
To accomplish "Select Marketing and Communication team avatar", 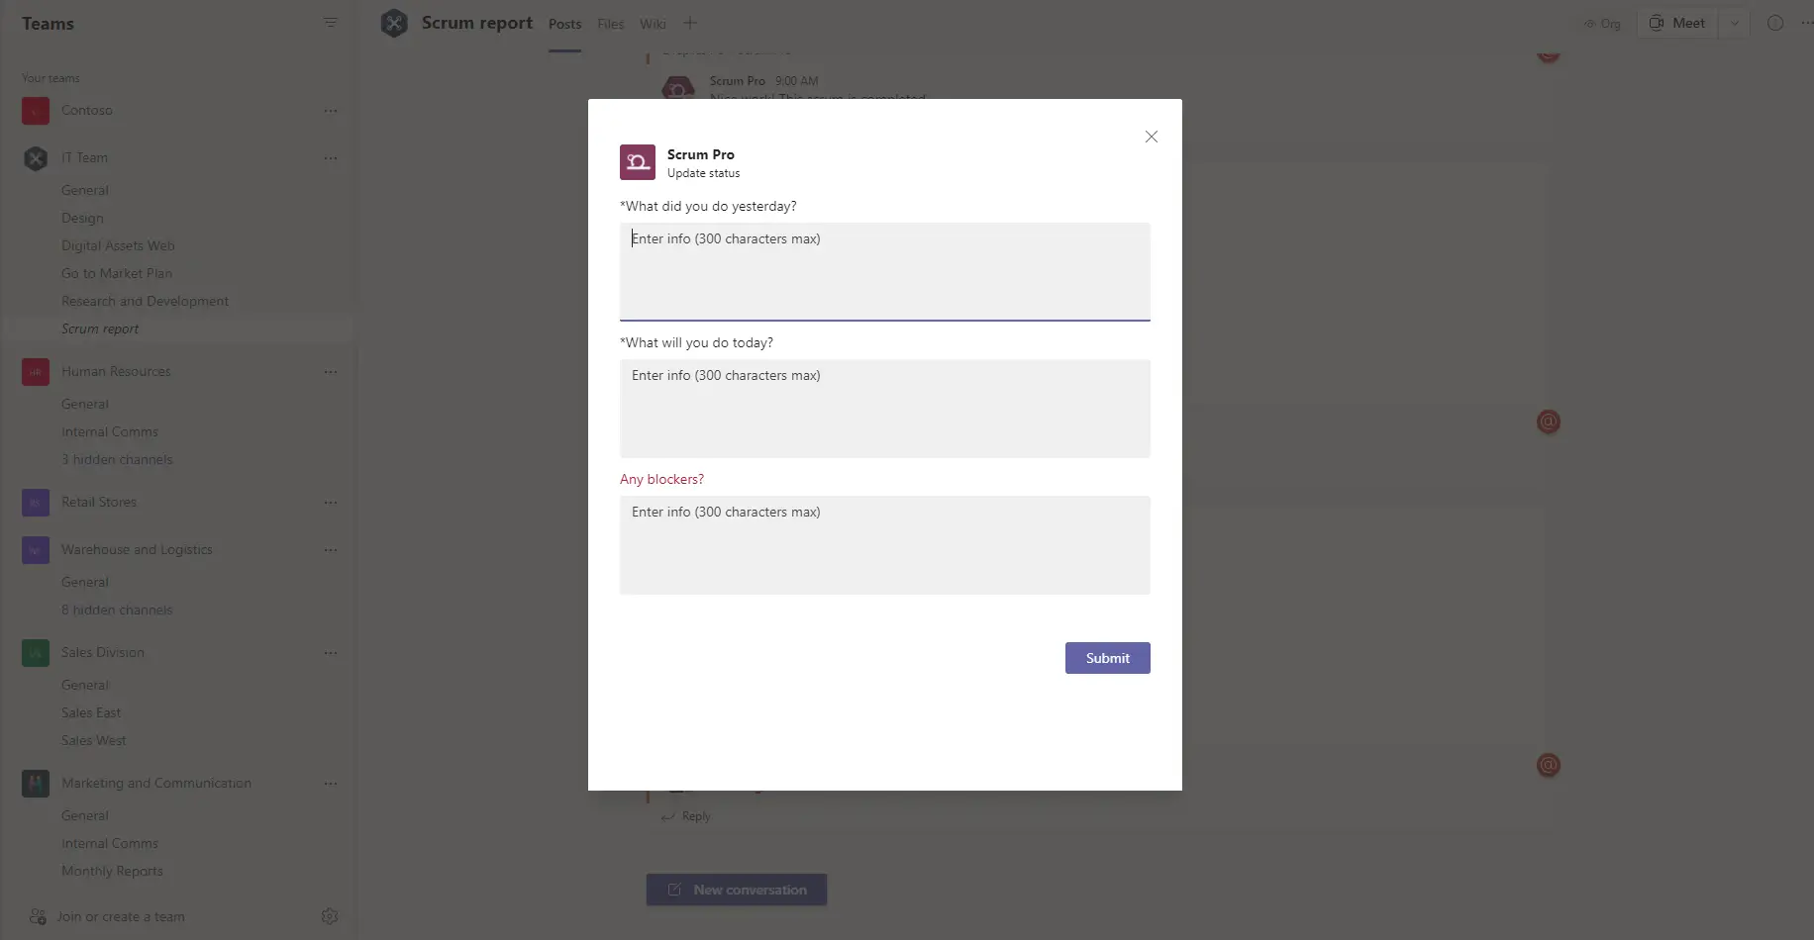I will [x=36, y=784].
